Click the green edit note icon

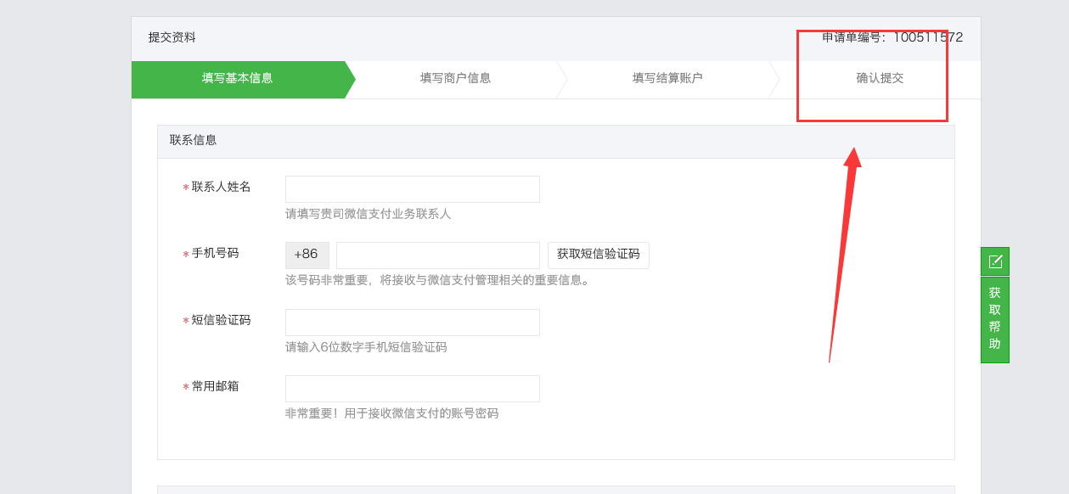pos(995,261)
